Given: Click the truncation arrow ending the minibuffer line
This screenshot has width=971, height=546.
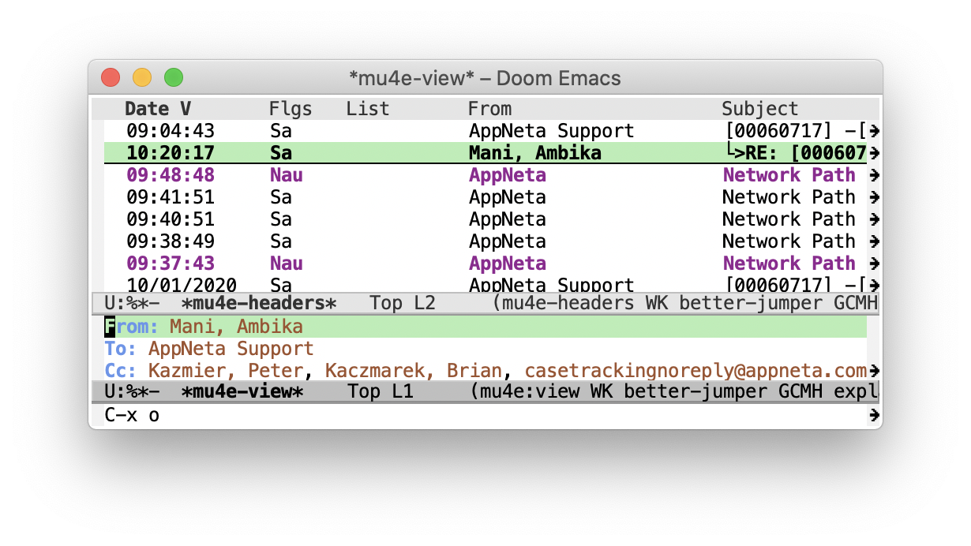Looking at the screenshot, I should coord(873,413).
